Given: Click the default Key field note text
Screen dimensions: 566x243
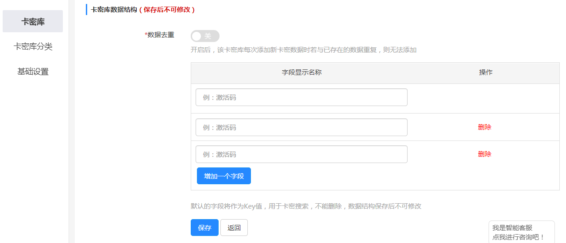Looking at the screenshot, I should [306, 206].
